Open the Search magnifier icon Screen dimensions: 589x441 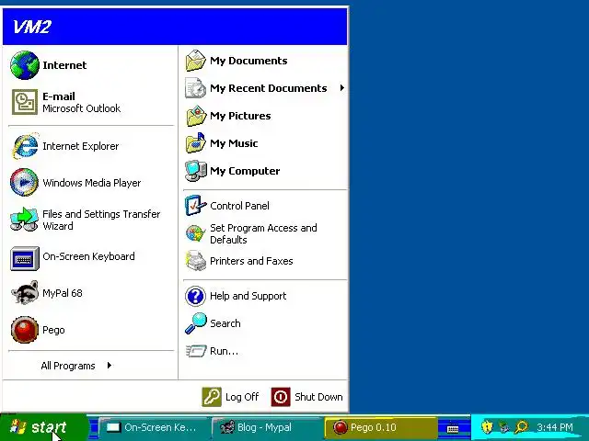point(196,323)
